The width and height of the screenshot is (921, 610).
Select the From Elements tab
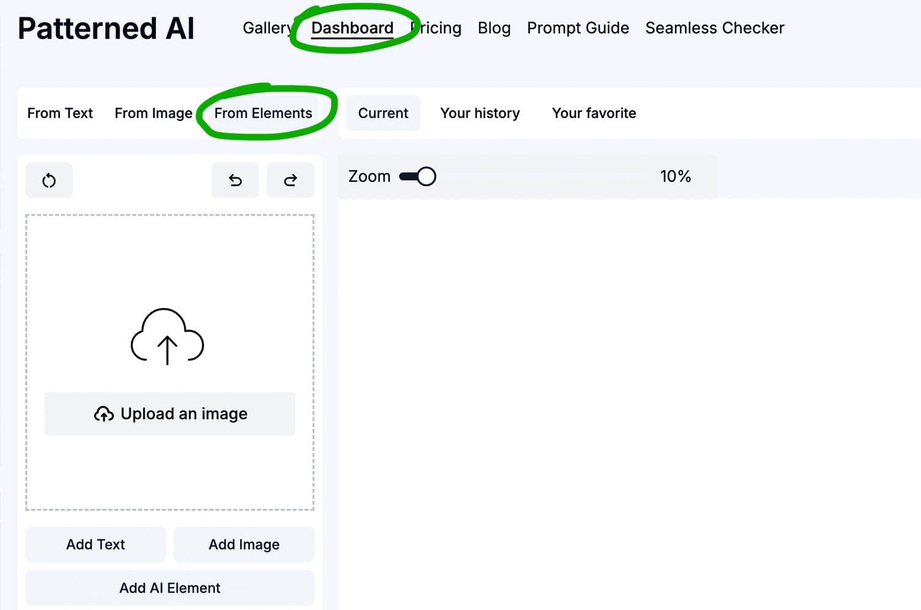[263, 113]
